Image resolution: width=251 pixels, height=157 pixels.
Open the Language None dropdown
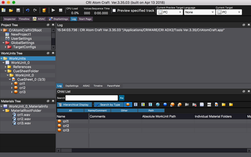(x=199, y=12)
